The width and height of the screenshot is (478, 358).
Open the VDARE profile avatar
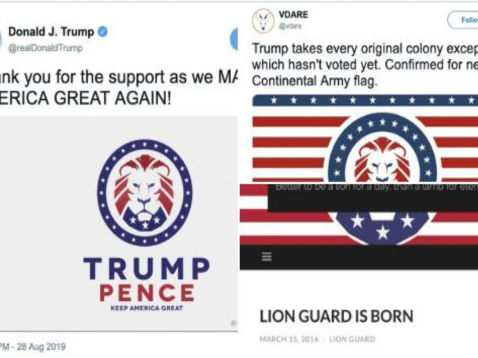pyautogui.click(x=263, y=21)
